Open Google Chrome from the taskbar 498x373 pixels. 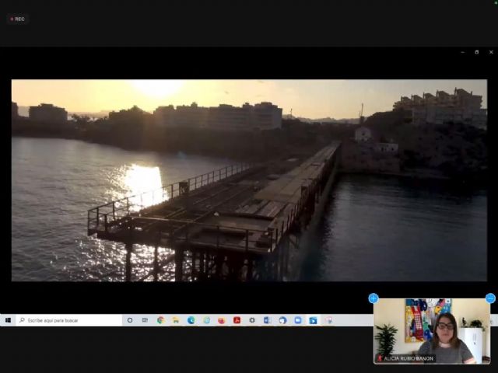coord(160,320)
